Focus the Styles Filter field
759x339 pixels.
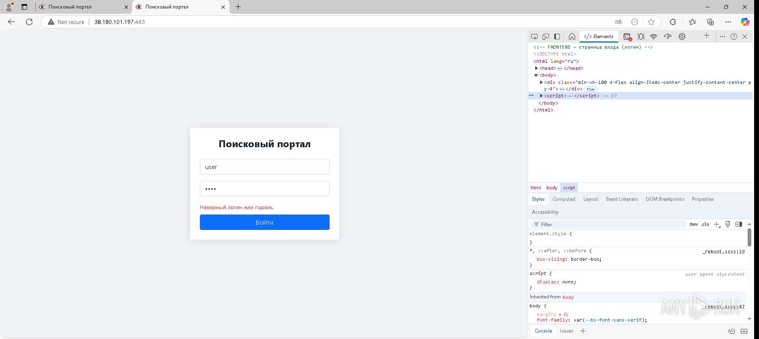[608, 224]
